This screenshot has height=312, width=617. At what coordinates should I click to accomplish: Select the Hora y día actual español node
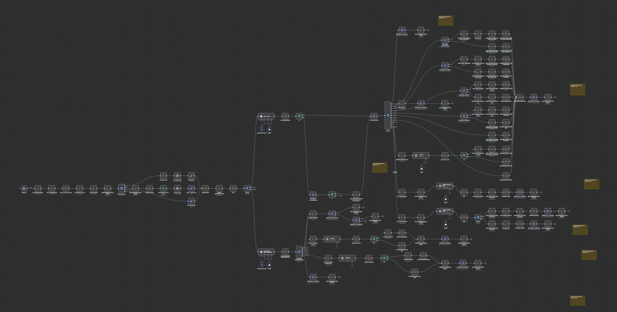tap(66, 188)
